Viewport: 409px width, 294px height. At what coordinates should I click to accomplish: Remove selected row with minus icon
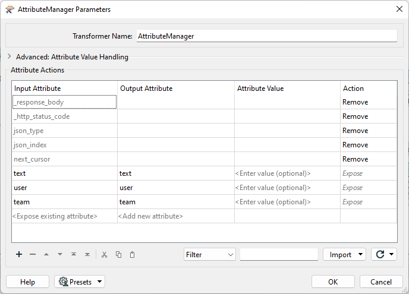[x=33, y=254]
